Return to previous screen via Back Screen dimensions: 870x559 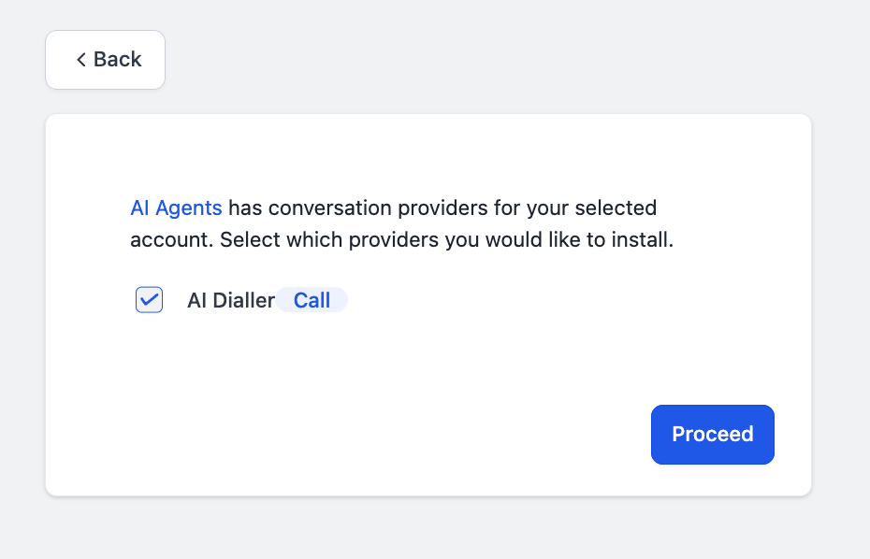coord(105,59)
